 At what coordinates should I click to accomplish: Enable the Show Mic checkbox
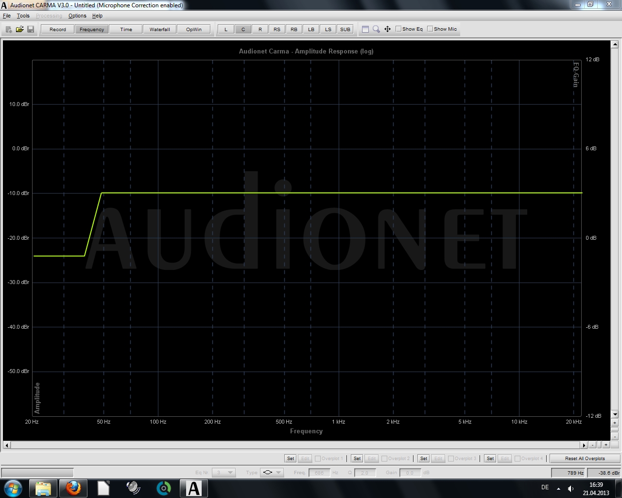click(430, 29)
